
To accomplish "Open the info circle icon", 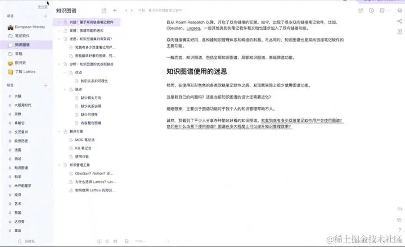I will coord(371,11).
